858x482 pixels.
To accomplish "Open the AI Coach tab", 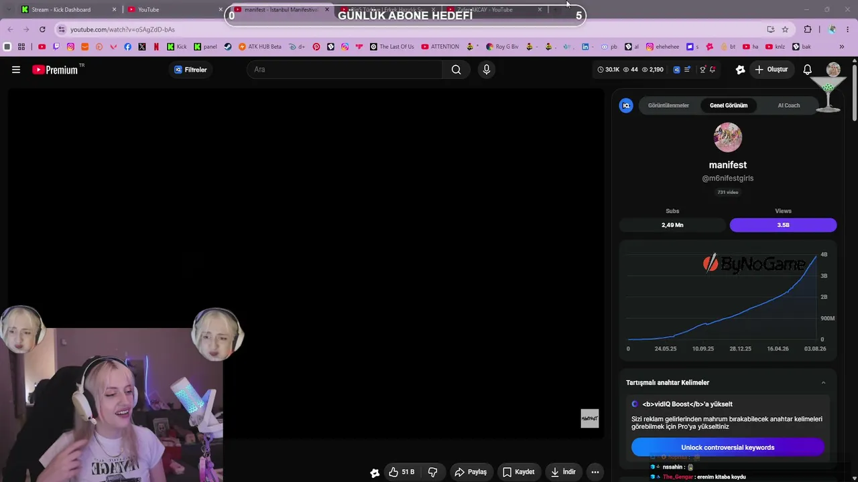I will (788, 106).
